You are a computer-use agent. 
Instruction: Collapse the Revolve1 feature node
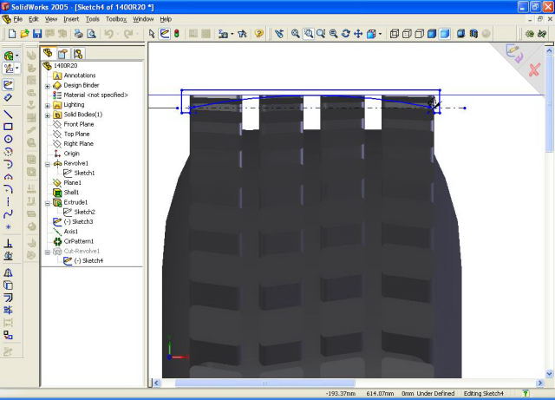48,163
